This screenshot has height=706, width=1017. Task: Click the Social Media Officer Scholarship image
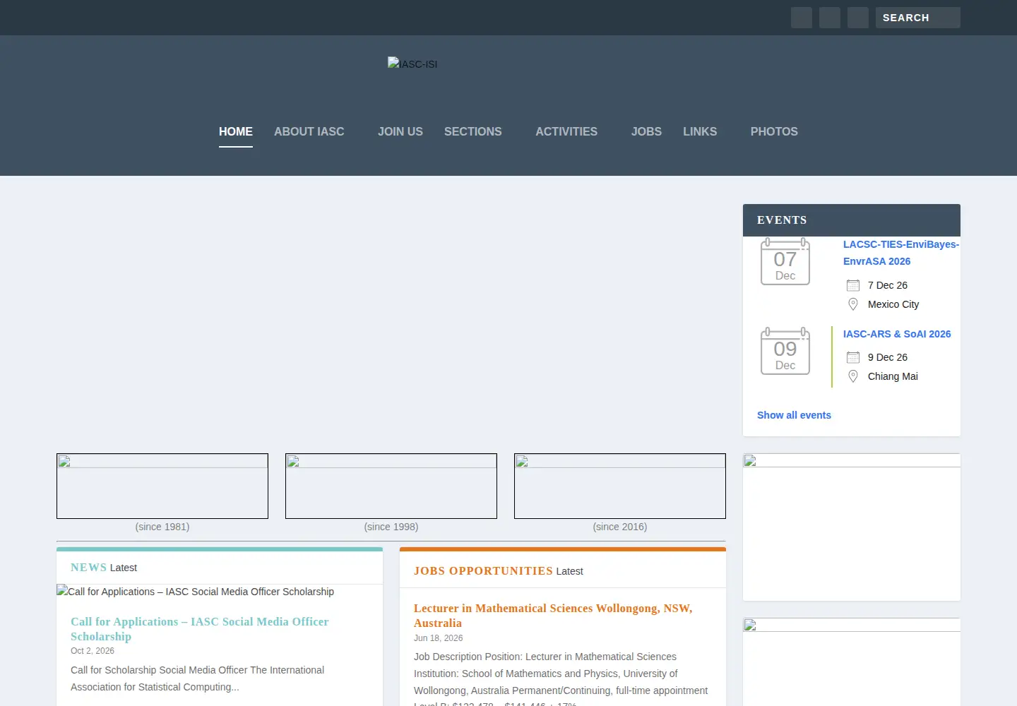coord(196,592)
